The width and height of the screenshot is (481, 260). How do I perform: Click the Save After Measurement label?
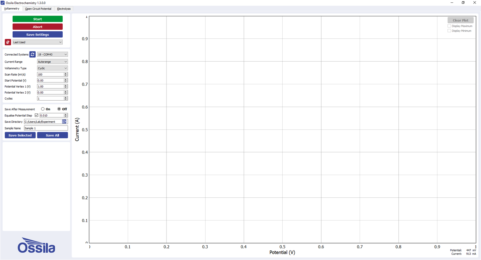20,109
